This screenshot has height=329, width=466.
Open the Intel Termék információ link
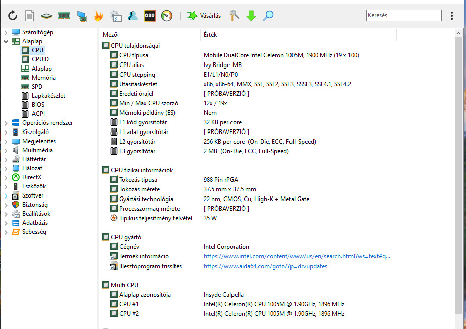click(297, 256)
